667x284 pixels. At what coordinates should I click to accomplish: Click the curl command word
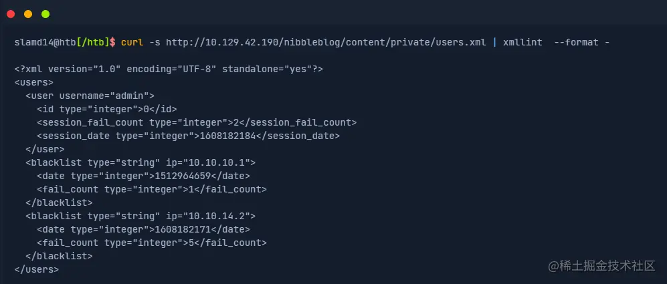132,42
